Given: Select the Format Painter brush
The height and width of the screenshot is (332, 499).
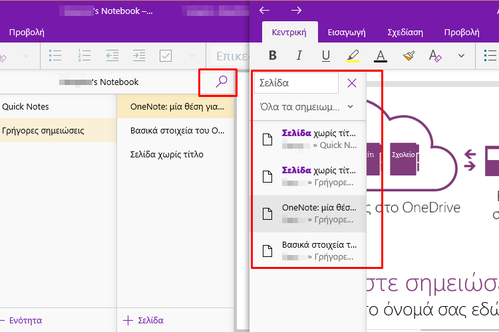Looking at the screenshot, I should click(409, 56).
